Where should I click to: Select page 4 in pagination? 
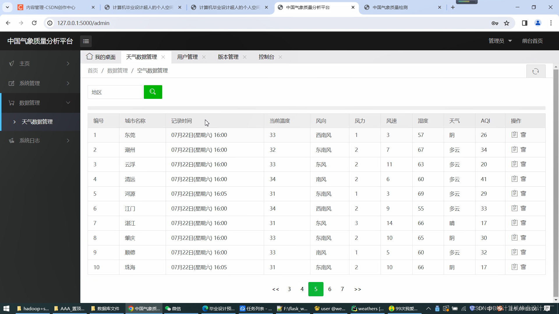pyautogui.click(x=302, y=289)
